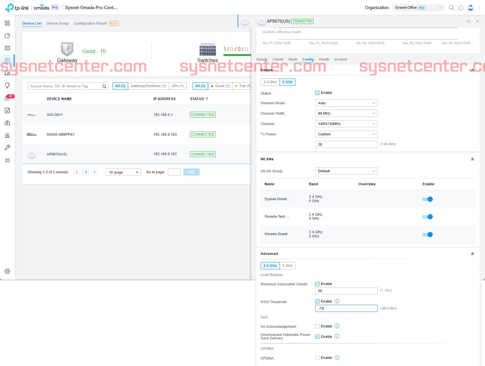Screen dimensions: 485x366
Task: Open the WLAN Group Default dropdown
Action: pos(346,171)
